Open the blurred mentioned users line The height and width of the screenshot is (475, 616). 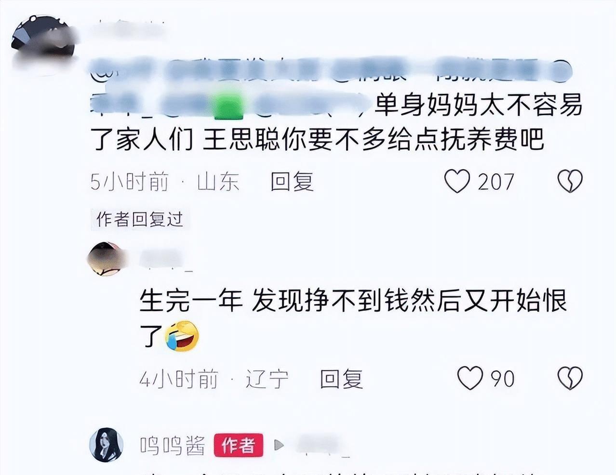333,73
